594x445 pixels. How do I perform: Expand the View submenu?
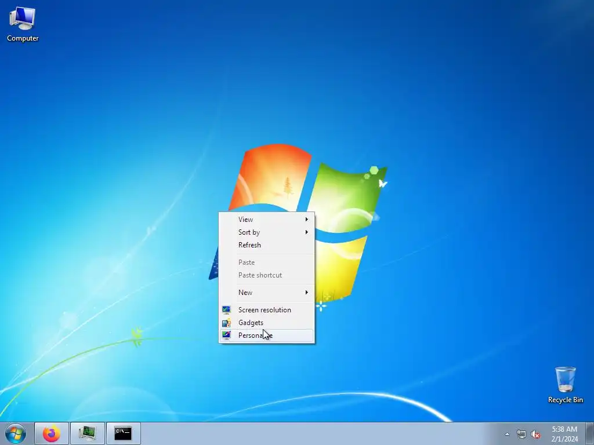point(267,220)
